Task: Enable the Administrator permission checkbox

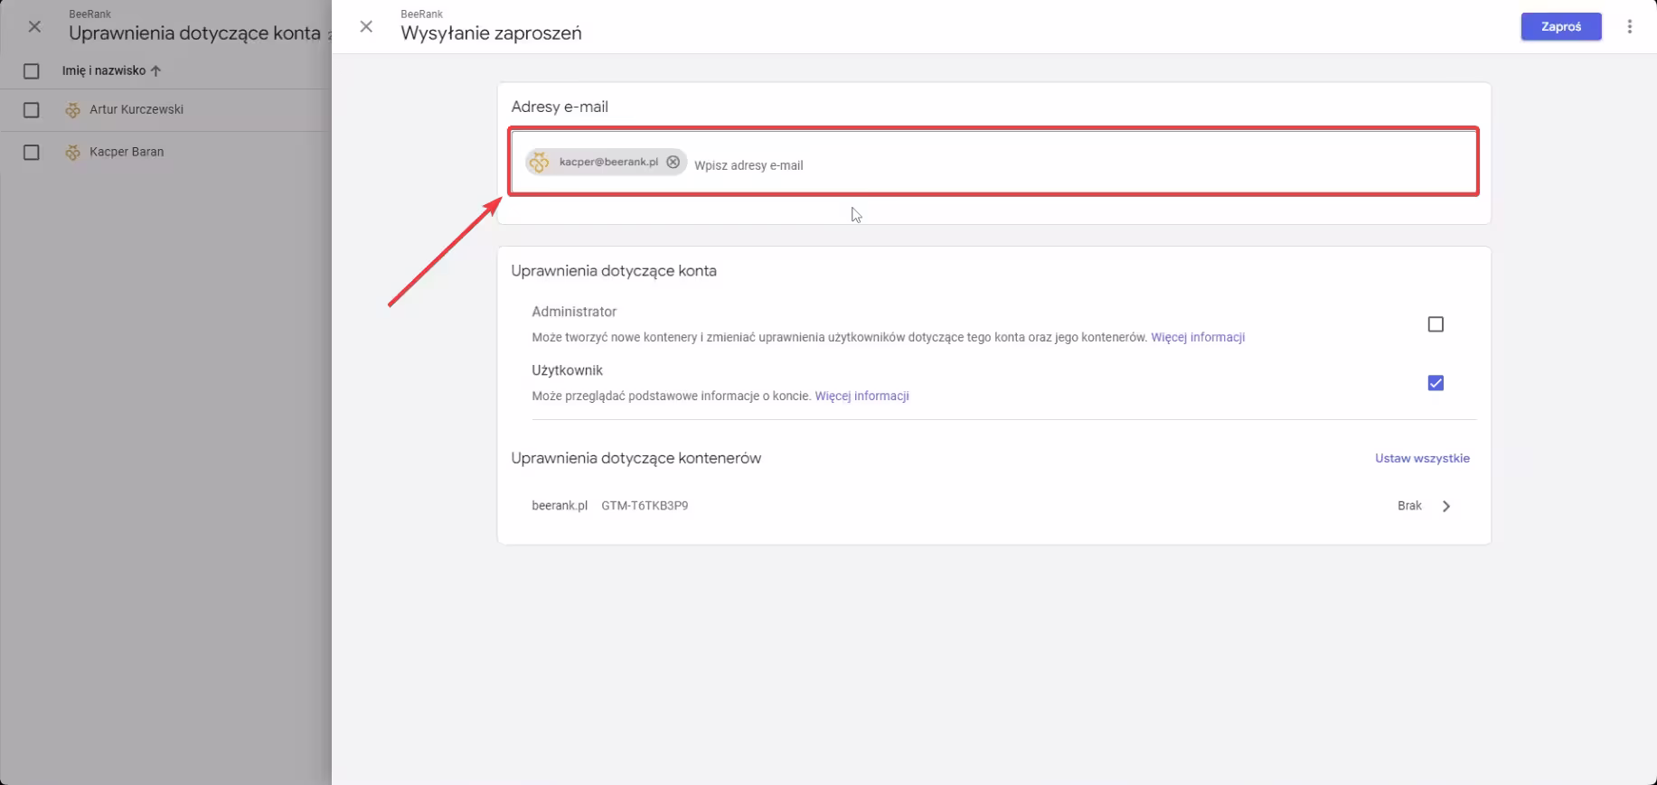Action: [1435, 324]
